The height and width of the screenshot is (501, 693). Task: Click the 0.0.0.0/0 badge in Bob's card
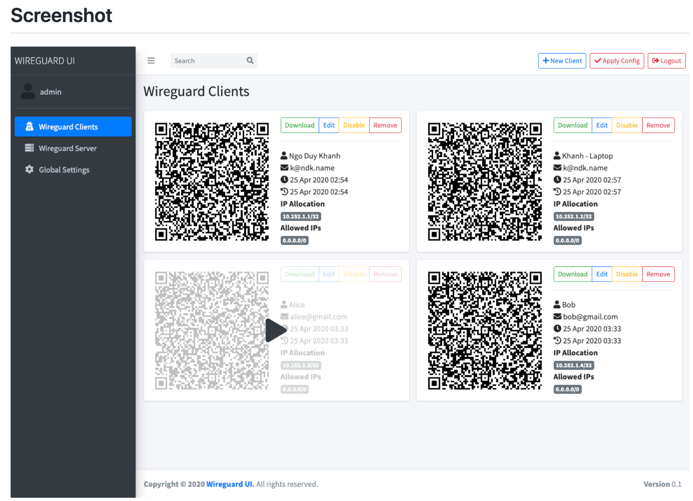coord(567,389)
